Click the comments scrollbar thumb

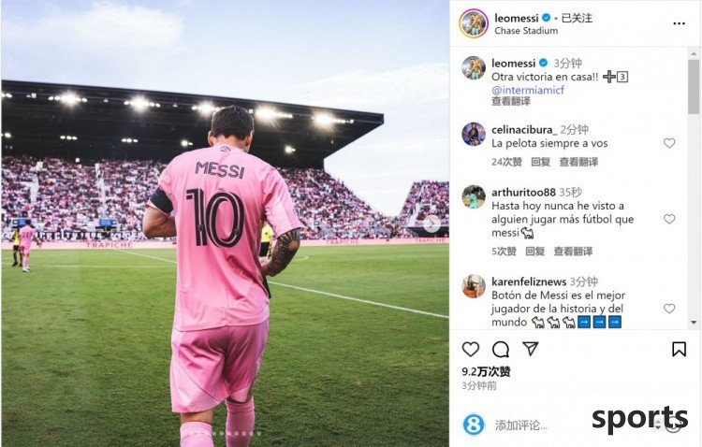click(x=694, y=86)
